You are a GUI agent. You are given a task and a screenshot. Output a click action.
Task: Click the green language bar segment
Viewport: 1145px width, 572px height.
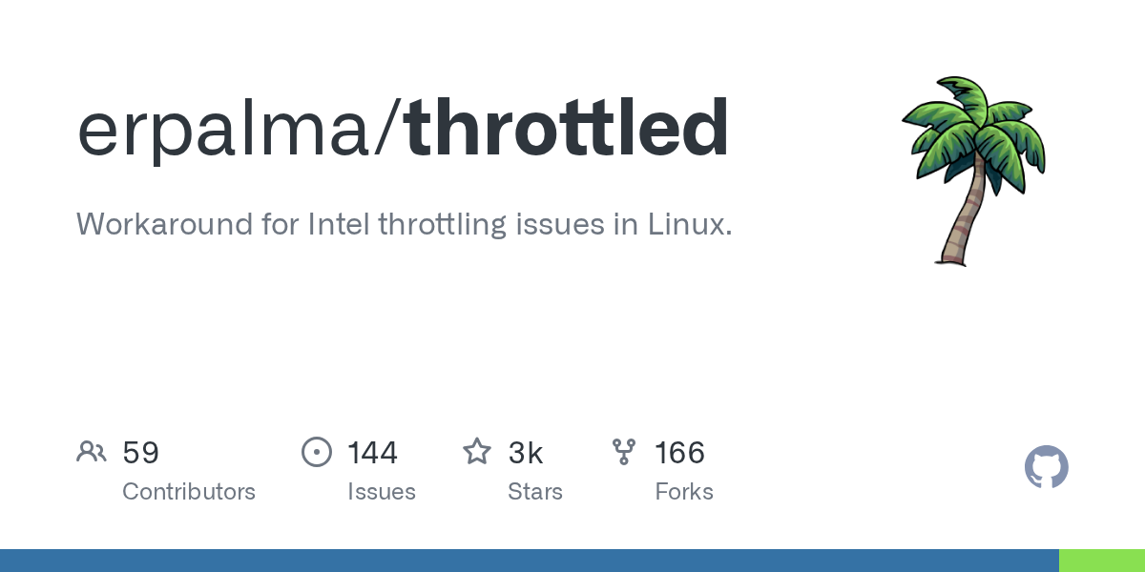coord(1102,561)
